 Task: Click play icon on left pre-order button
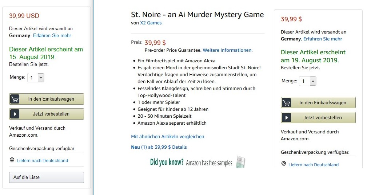(15, 114)
